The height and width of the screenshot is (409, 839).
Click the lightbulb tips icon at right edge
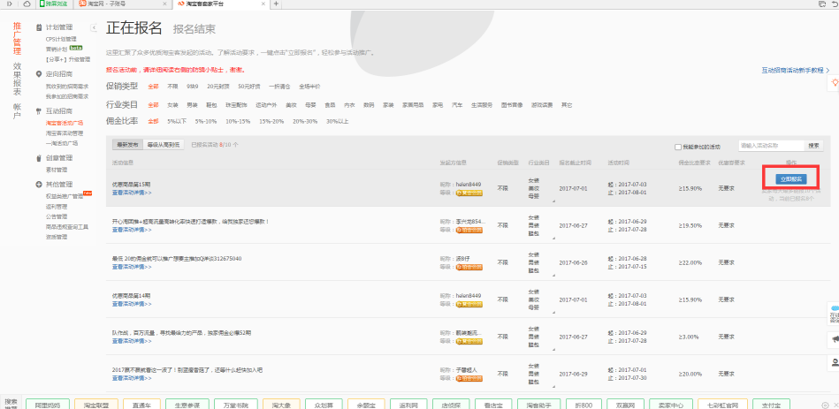(x=833, y=82)
